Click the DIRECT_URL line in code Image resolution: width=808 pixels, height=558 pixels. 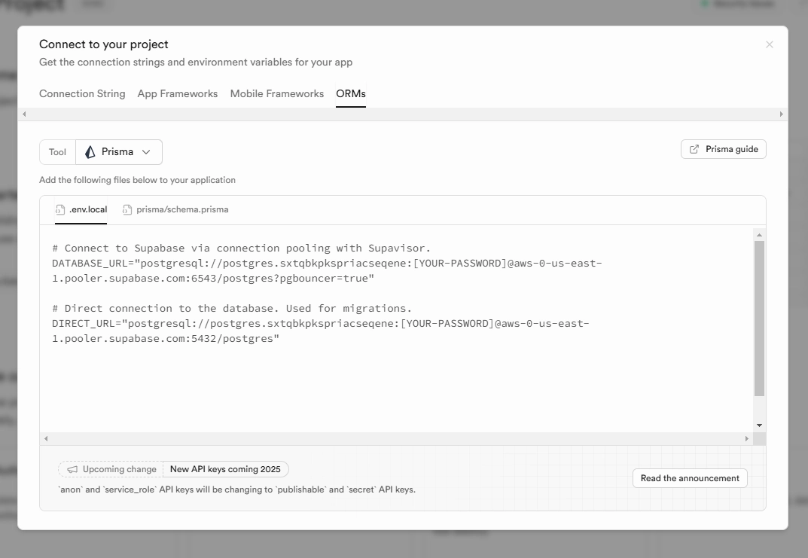(321, 324)
